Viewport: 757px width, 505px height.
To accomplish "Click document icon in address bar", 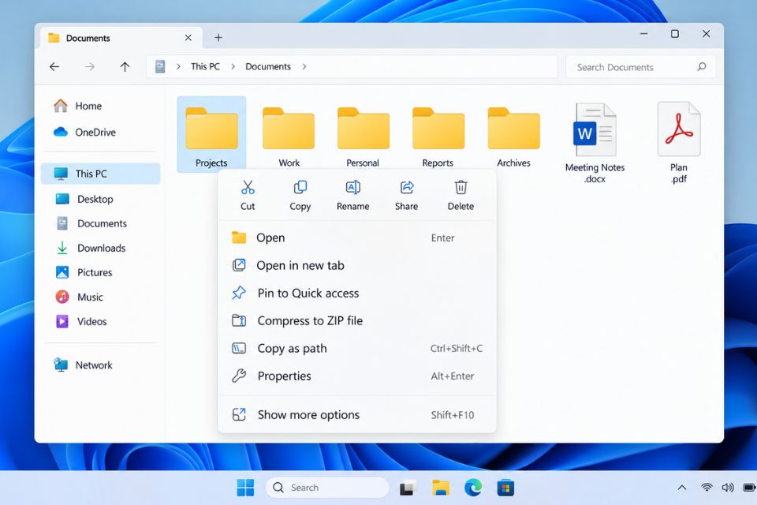I will pos(160,67).
